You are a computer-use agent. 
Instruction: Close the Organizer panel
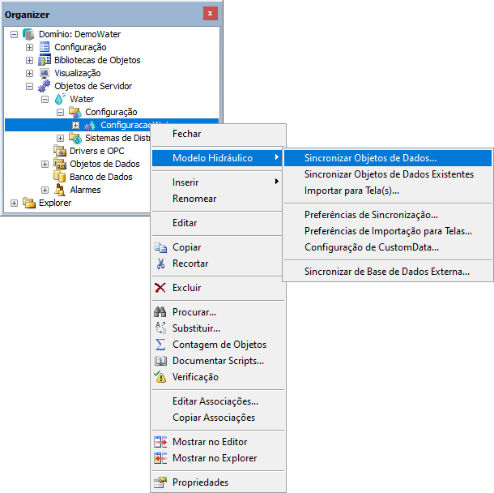[x=210, y=14]
